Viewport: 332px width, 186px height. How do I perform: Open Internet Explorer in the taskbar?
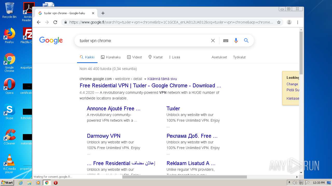[x=21, y=183]
